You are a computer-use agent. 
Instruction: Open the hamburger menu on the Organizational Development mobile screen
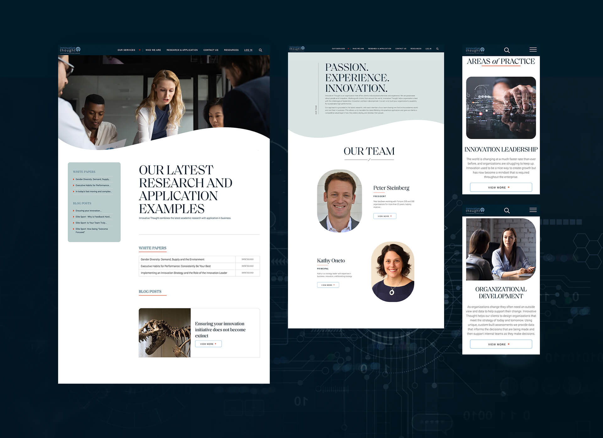pos(533,210)
